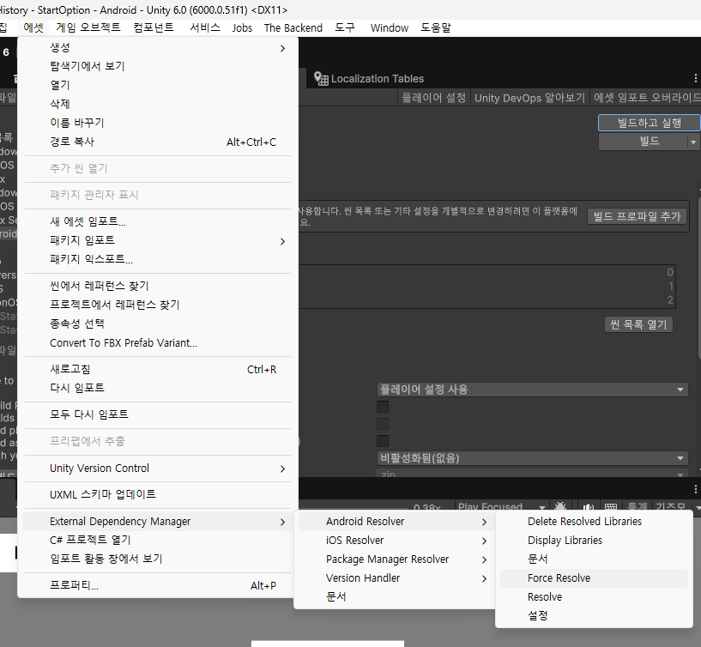Image resolution: width=701 pixels, height=647 pixels.
Task: Expand the Unity Version Control submenu arrow
Action: coord(282,469)
